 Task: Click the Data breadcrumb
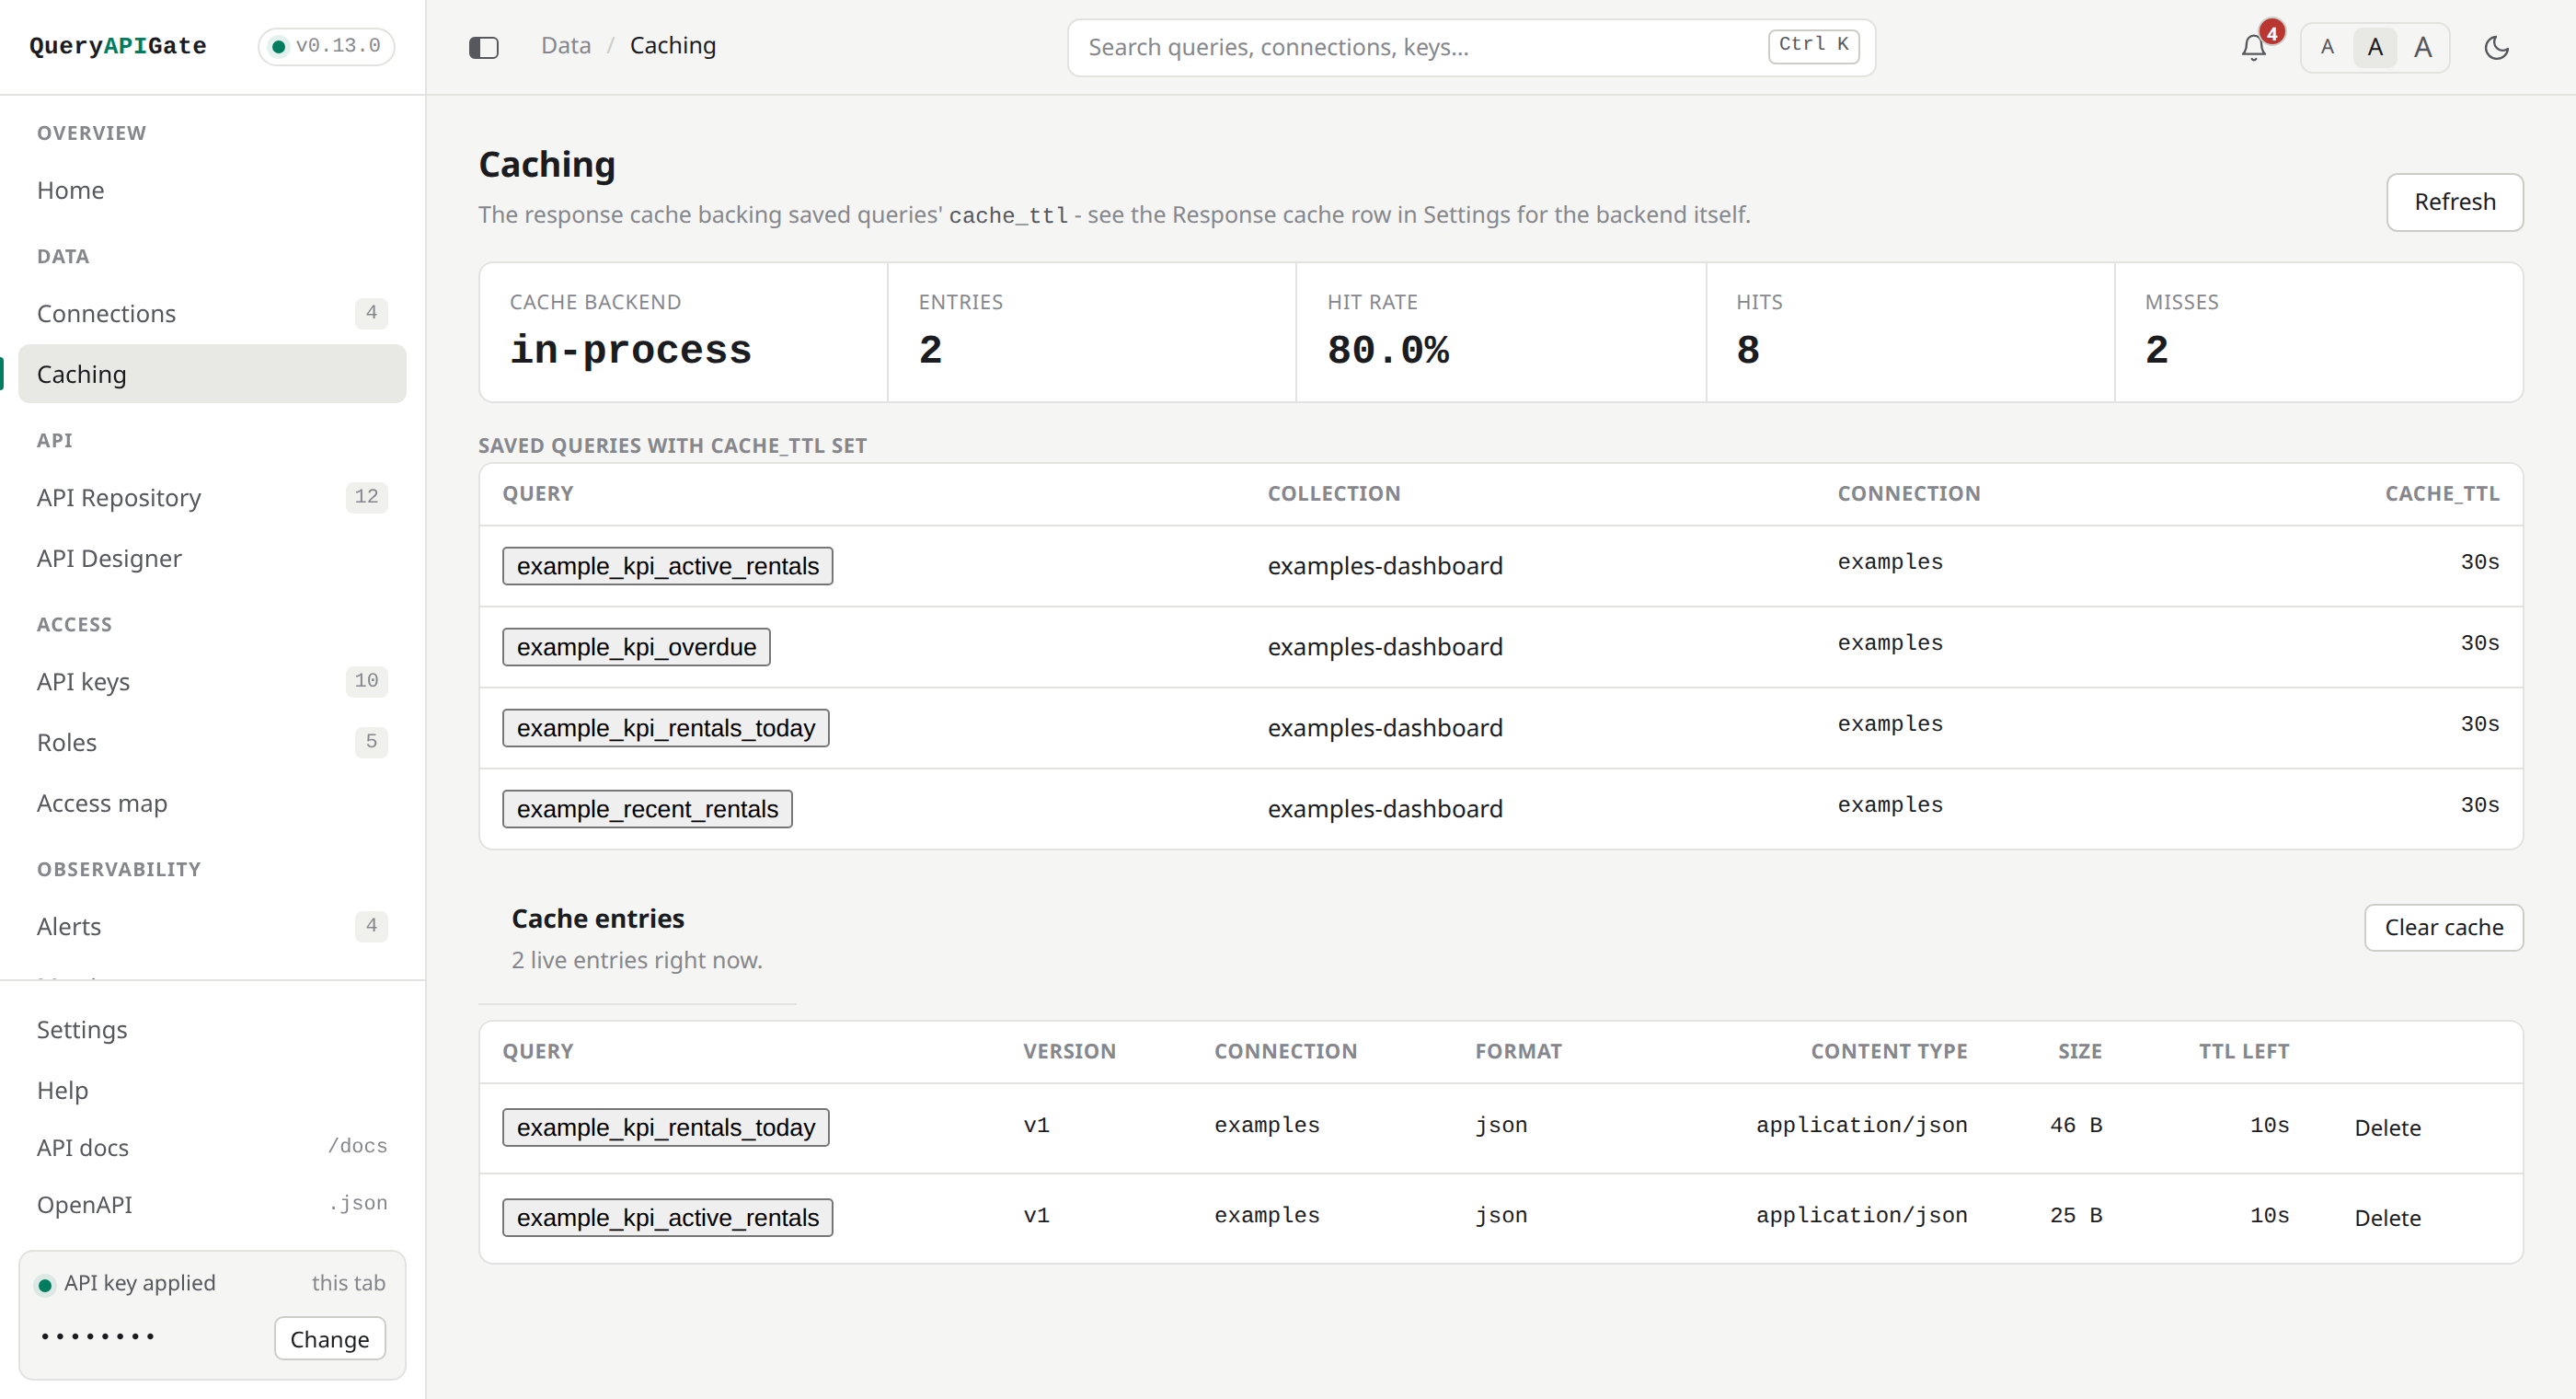[565, 45]
